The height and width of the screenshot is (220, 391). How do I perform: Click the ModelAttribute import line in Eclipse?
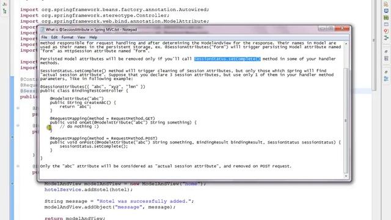(114, 21)
